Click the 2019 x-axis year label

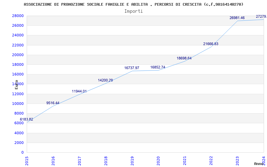coord(132,161)
